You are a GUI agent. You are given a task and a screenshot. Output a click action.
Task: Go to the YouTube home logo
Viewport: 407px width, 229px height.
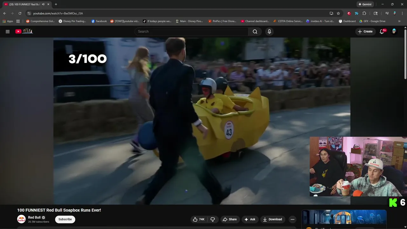tap(24, 31)
